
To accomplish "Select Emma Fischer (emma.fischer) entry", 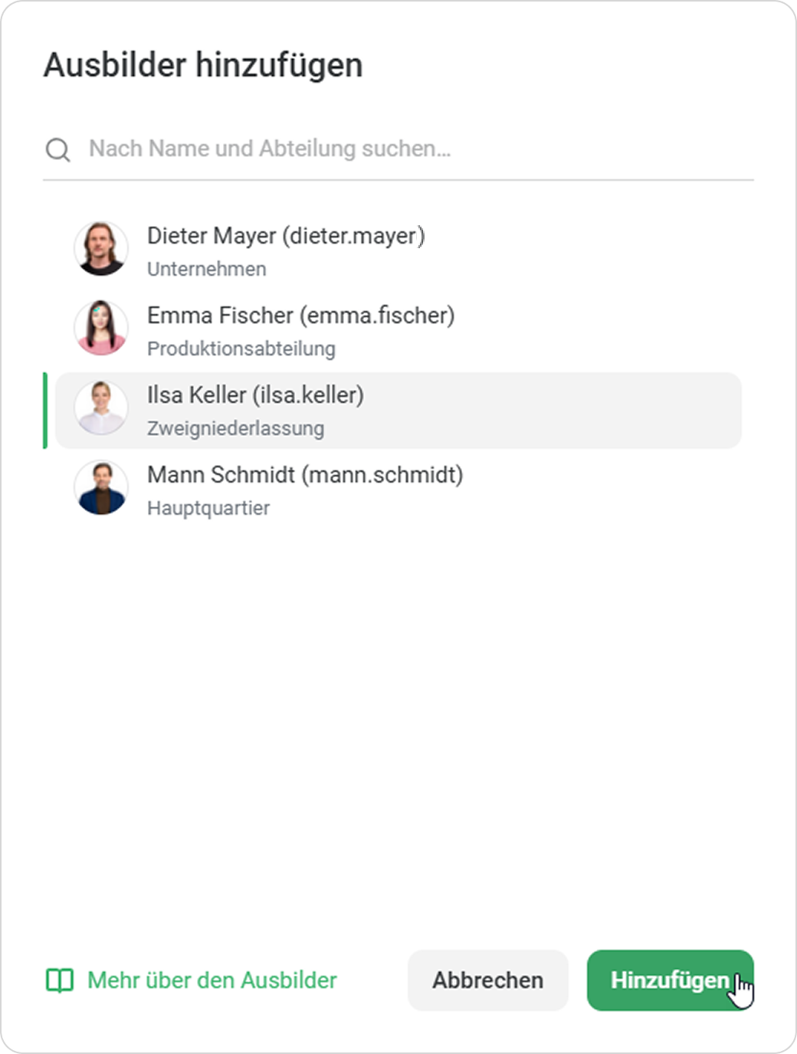I will (x=300, y=316).
